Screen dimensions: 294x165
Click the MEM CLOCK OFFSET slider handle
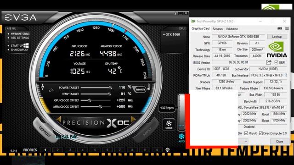click(101, 107)
